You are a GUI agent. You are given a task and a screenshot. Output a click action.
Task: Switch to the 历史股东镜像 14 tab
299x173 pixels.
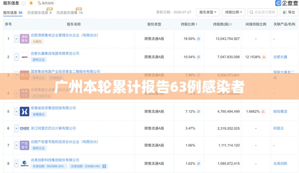(70, 12)
